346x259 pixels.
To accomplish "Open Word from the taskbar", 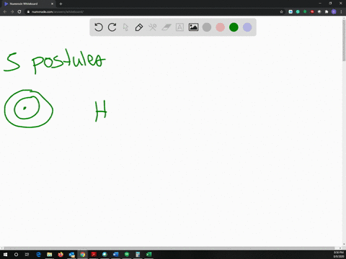I will pos(116,255).
